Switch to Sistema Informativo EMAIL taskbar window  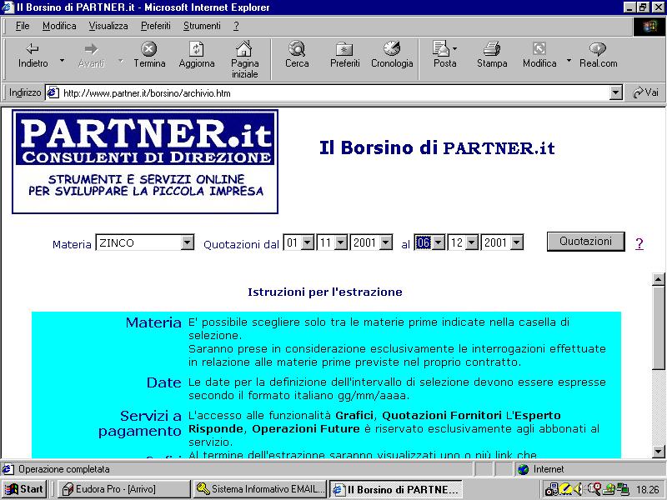(x=259, y=489)
